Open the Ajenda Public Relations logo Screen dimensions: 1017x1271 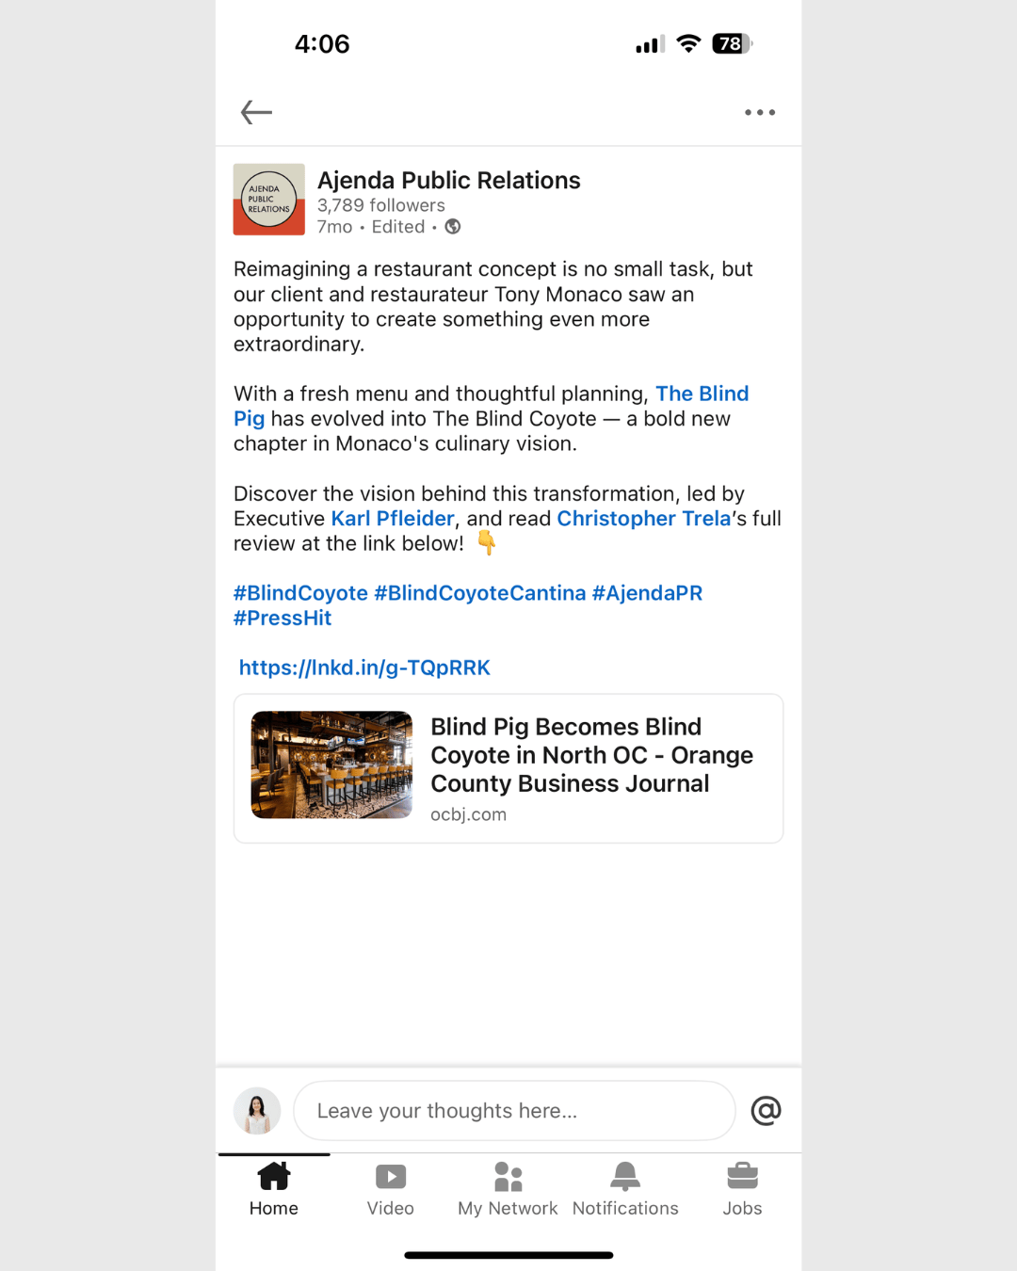click(x=269, y=200)
